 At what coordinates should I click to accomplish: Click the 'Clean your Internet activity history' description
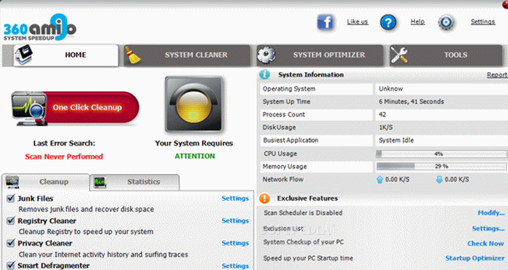pos(103,254)
